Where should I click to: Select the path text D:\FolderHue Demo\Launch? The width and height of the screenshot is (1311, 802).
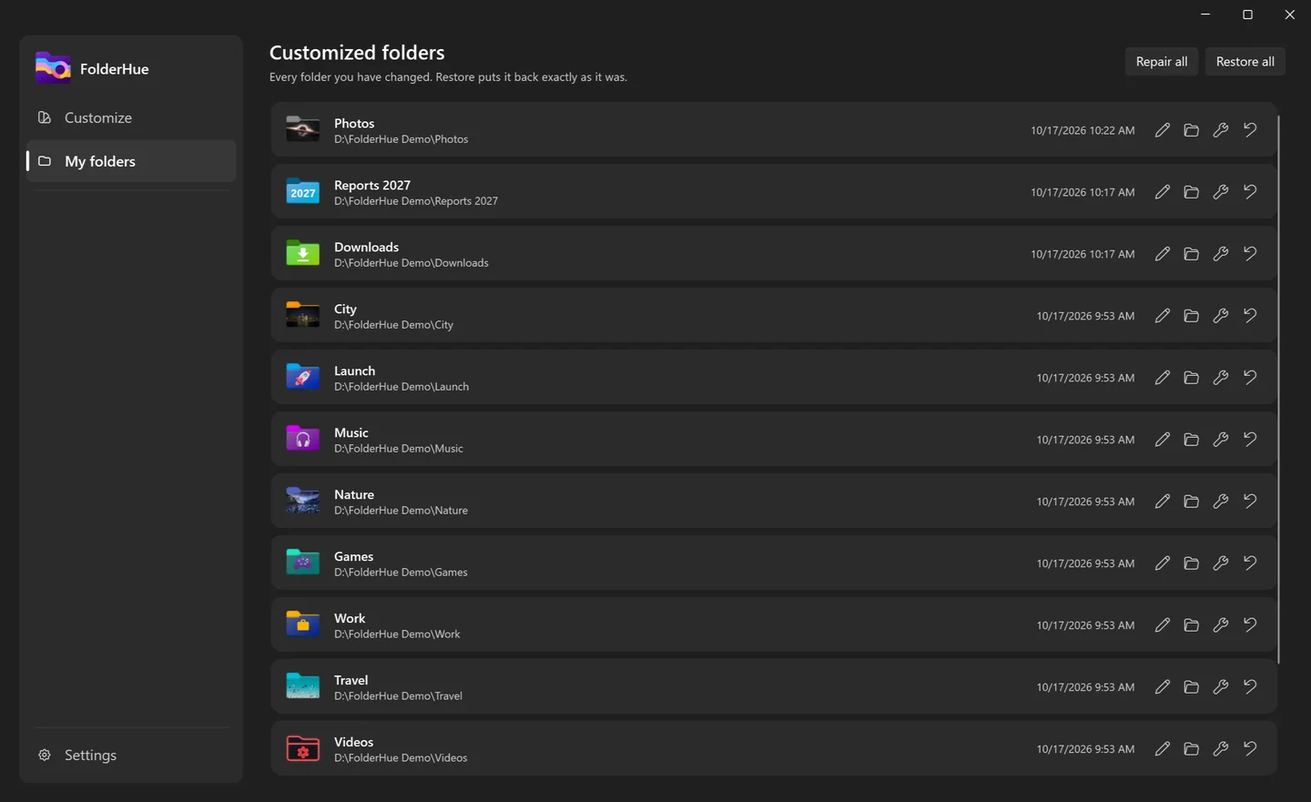(401, 387)
